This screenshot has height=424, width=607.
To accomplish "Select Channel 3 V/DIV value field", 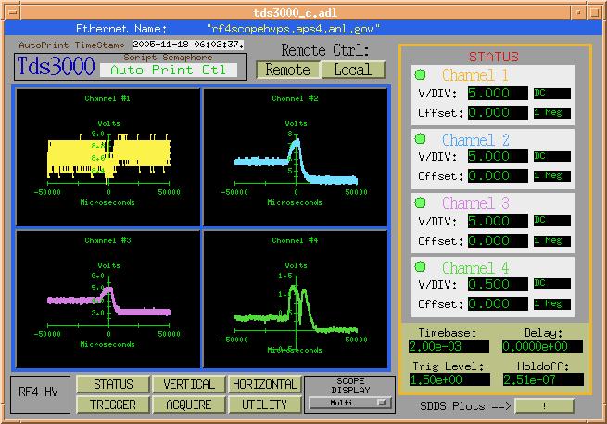I will click(498, 221).
